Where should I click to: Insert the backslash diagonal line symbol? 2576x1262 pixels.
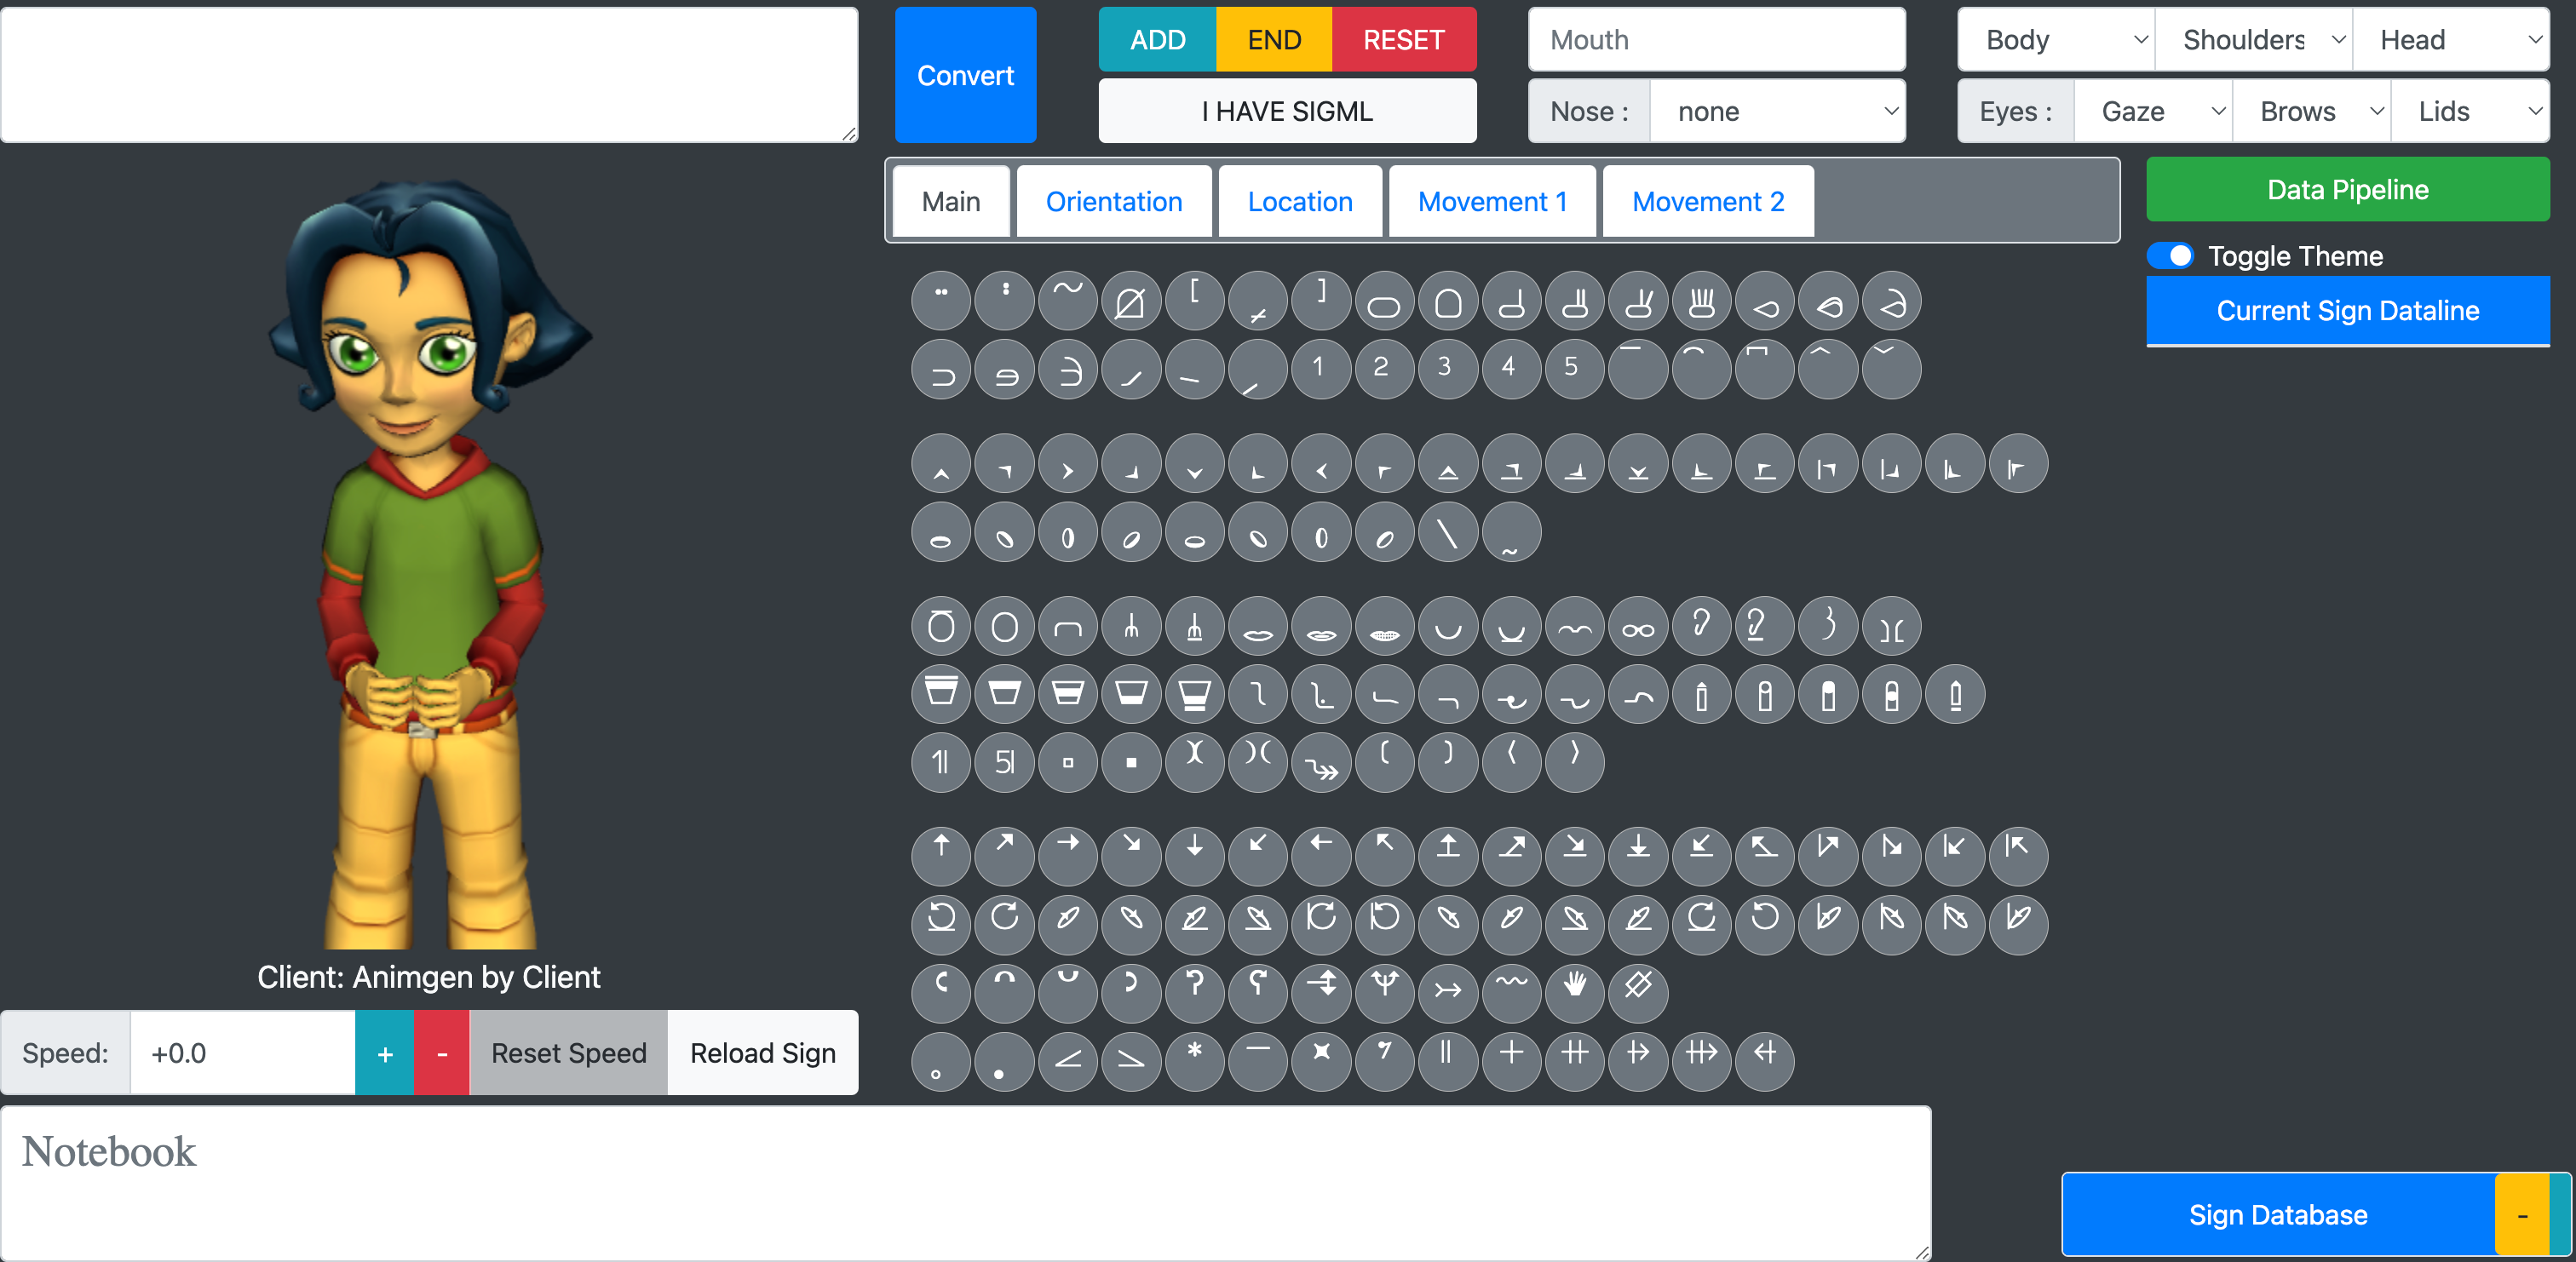click(1447, 532)
